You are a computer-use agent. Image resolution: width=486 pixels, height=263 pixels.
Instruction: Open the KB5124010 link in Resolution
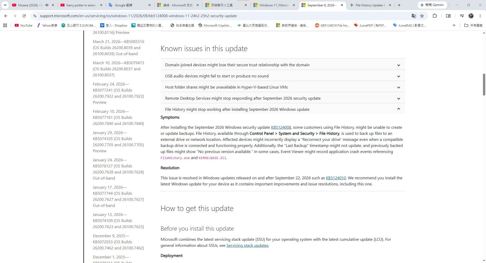tap(336, 178)
